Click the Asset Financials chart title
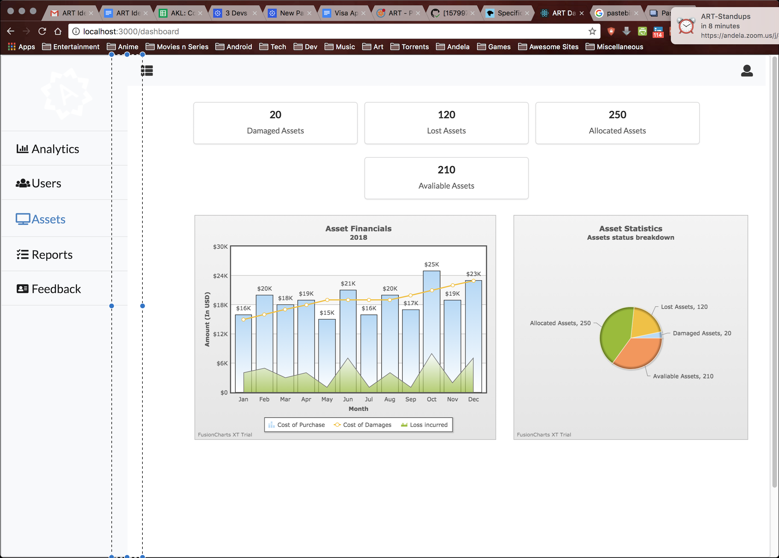This screenshot has width=779, height=558. point(358,229)
